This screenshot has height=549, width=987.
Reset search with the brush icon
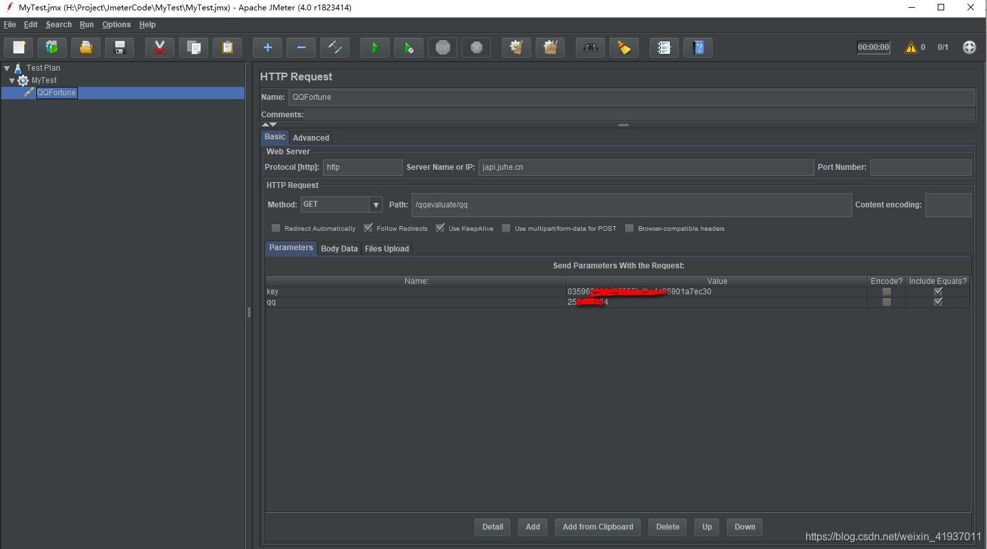pyautogui.click(x=624, y=47)
